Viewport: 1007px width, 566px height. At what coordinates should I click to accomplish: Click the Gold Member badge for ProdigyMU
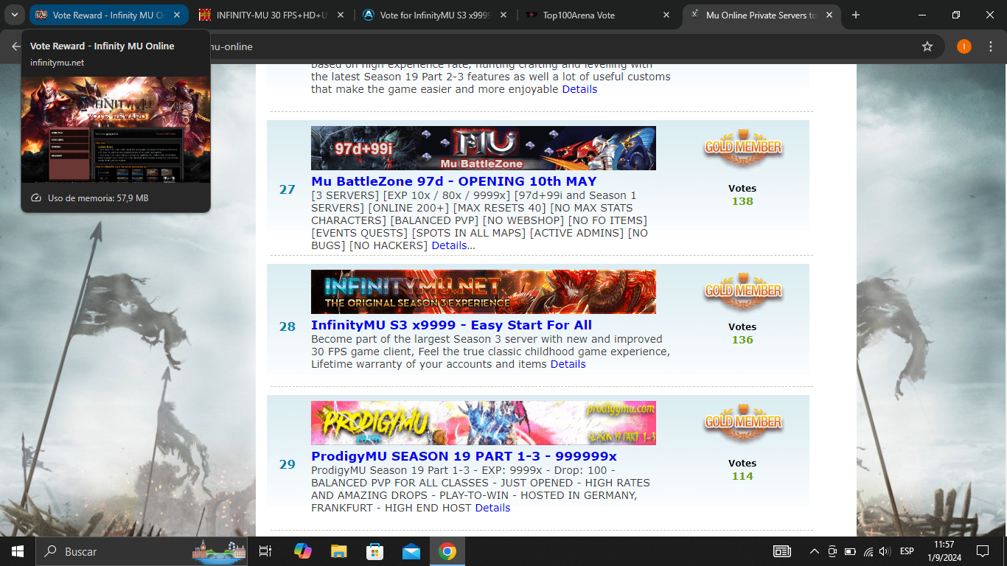point(742,422)
